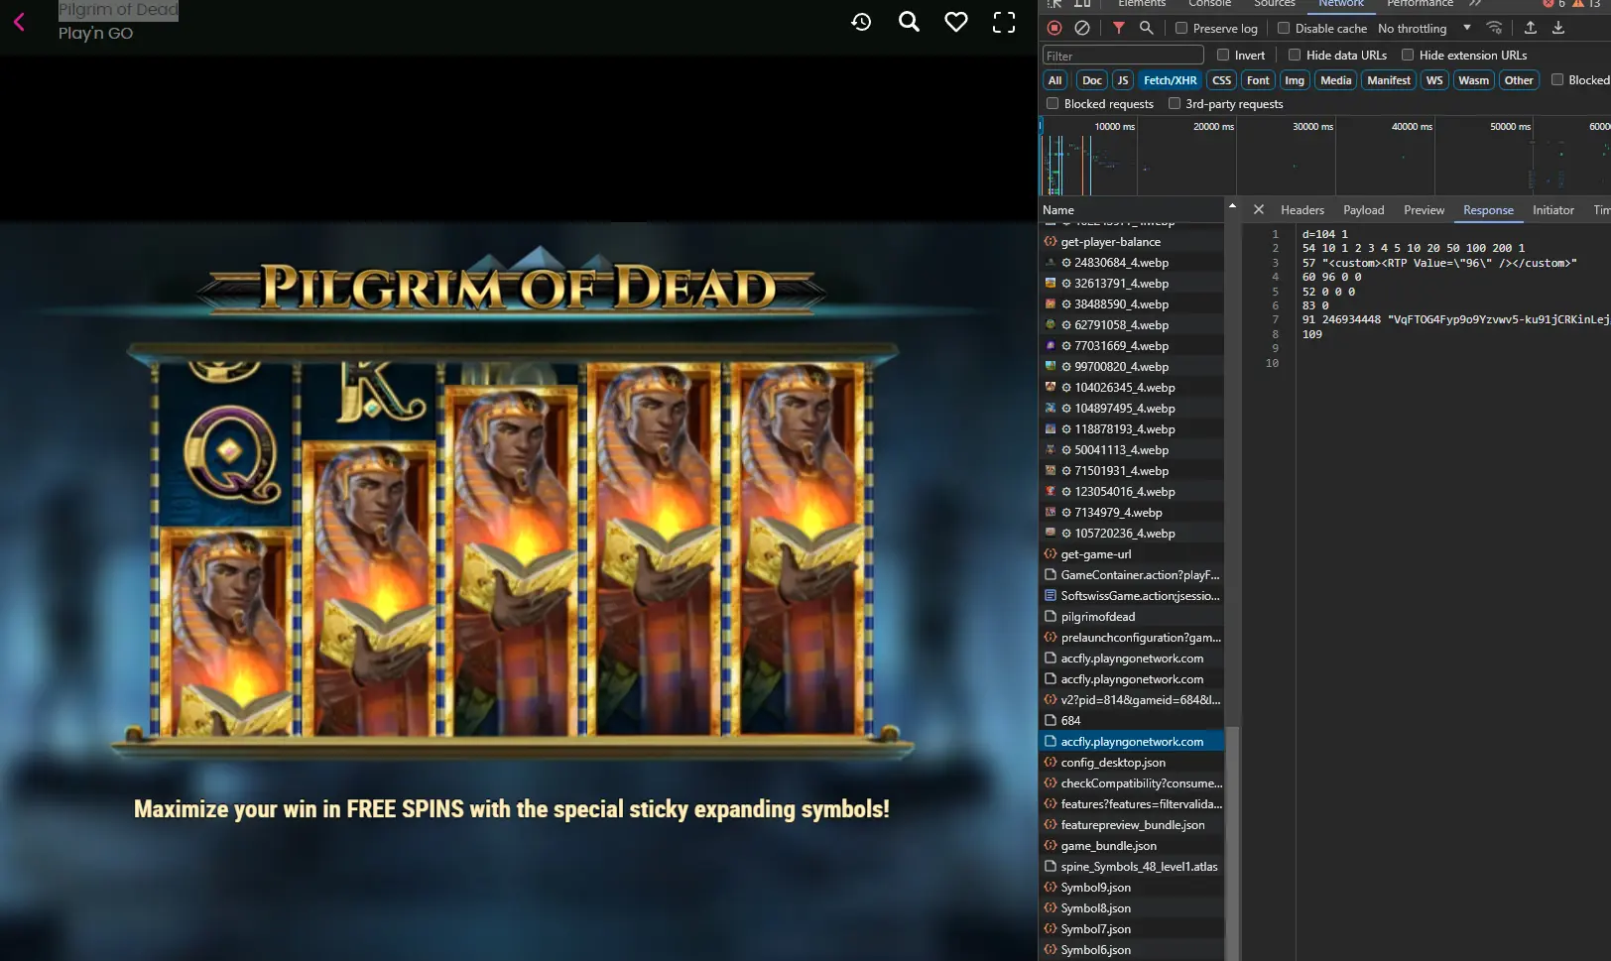
Task: Select the Response tab
Action: [1489, 210]
